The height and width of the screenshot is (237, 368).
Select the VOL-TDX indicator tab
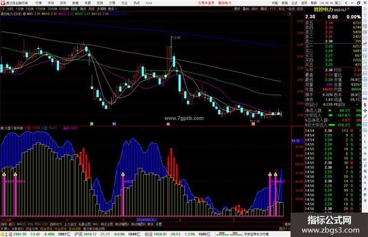[x=34, y=224]
